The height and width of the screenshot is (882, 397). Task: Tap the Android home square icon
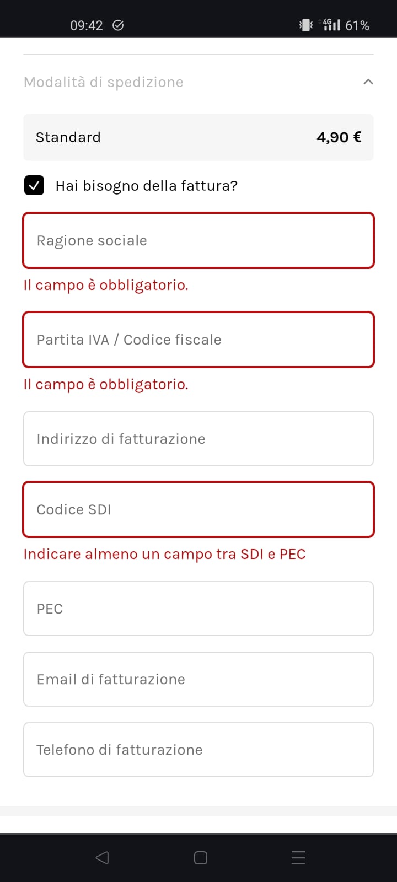pos(201,857)
